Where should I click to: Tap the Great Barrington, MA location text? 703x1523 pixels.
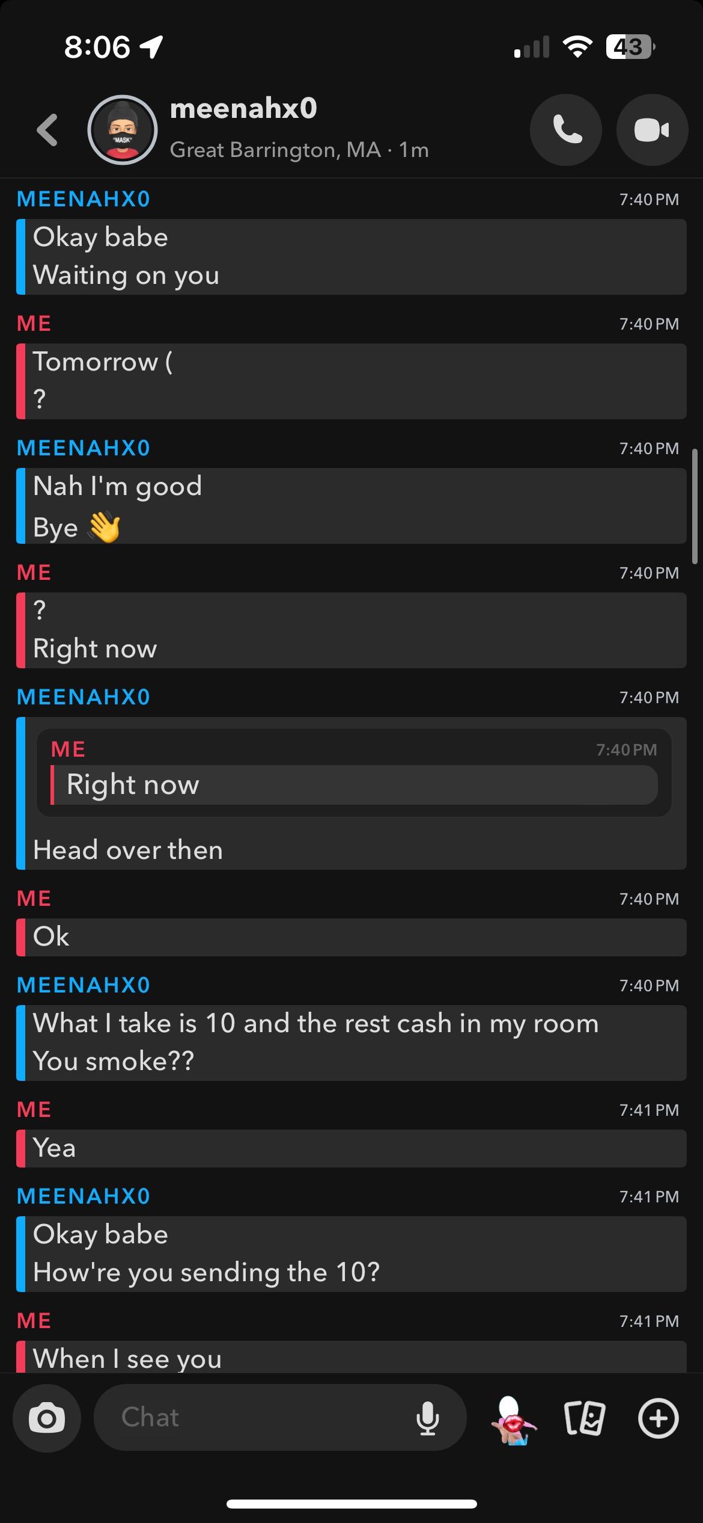point(275,150)
